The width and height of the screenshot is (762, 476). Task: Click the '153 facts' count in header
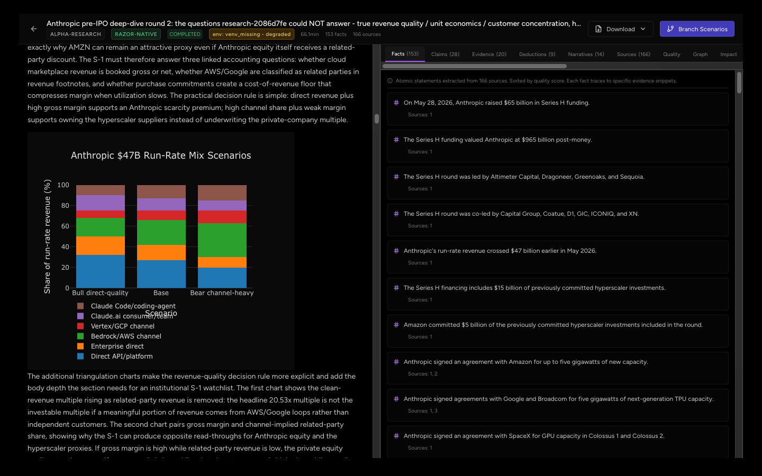[x=335, y=34]
